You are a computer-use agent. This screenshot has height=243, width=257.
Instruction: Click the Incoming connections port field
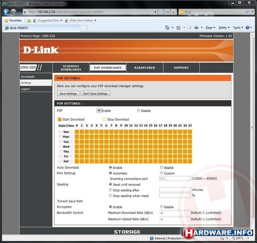(x=175, y=178)
